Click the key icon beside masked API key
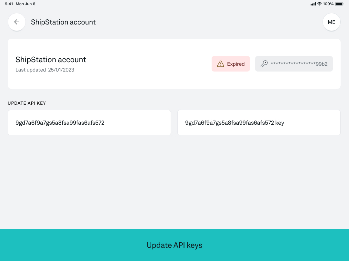The width and height of the screenshot is (349, 261). pyautogui.click(x=264, y=64)
